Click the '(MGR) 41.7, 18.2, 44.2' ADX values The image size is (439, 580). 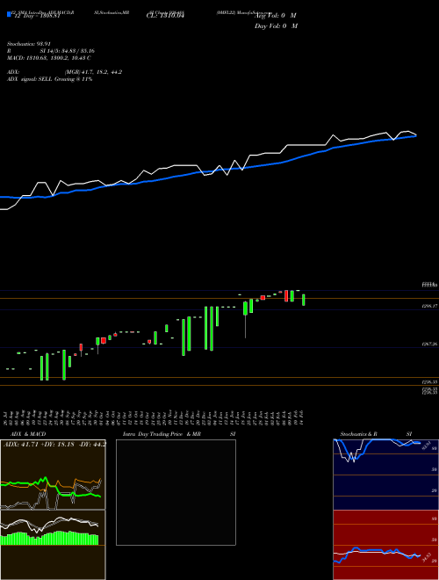tap(93, 72)
